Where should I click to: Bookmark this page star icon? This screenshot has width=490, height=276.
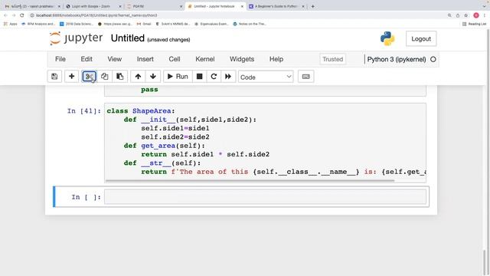(x=466, y=15)
